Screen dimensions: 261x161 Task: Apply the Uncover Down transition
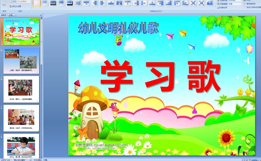[128, 3]
